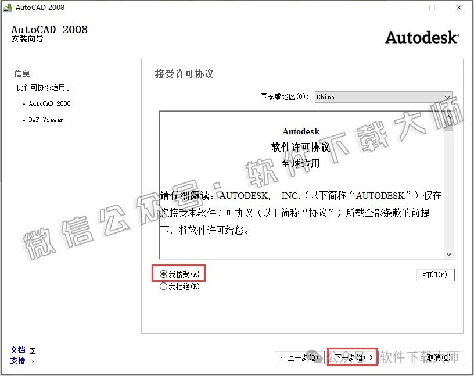Screen dimensions: 474x376
Task: Click the AutoCAD installer icon in title bar
Action: coord(8,8)
